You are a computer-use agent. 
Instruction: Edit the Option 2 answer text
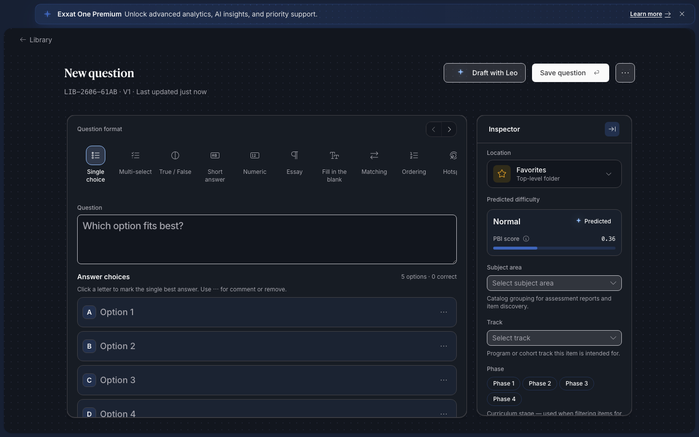pos(267,346)
